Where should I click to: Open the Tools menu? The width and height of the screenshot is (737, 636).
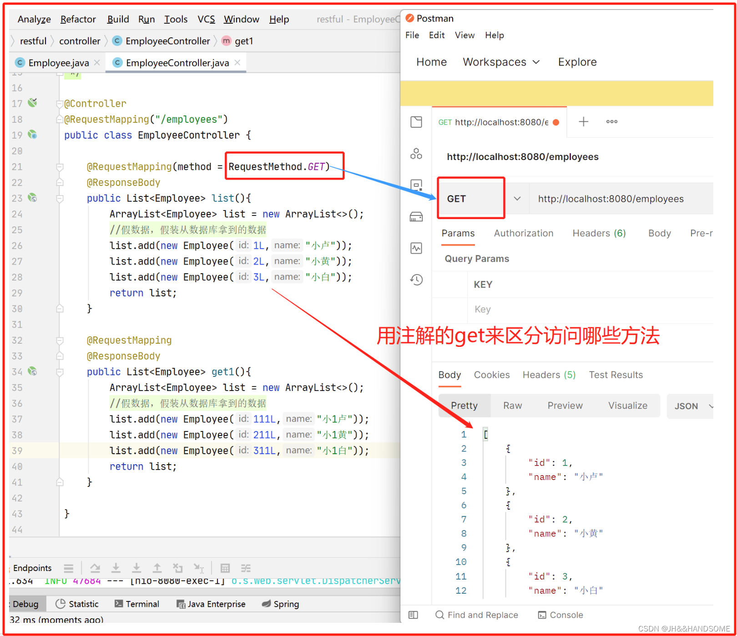[x=176, y=19]
